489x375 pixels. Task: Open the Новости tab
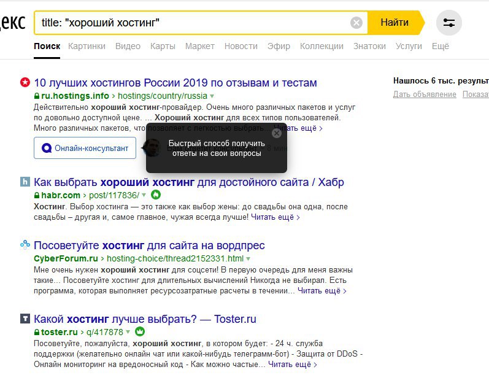[241, 46]
